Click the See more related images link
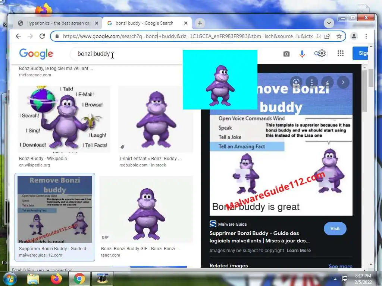This screenshot has height=286, width=382. 340,266
